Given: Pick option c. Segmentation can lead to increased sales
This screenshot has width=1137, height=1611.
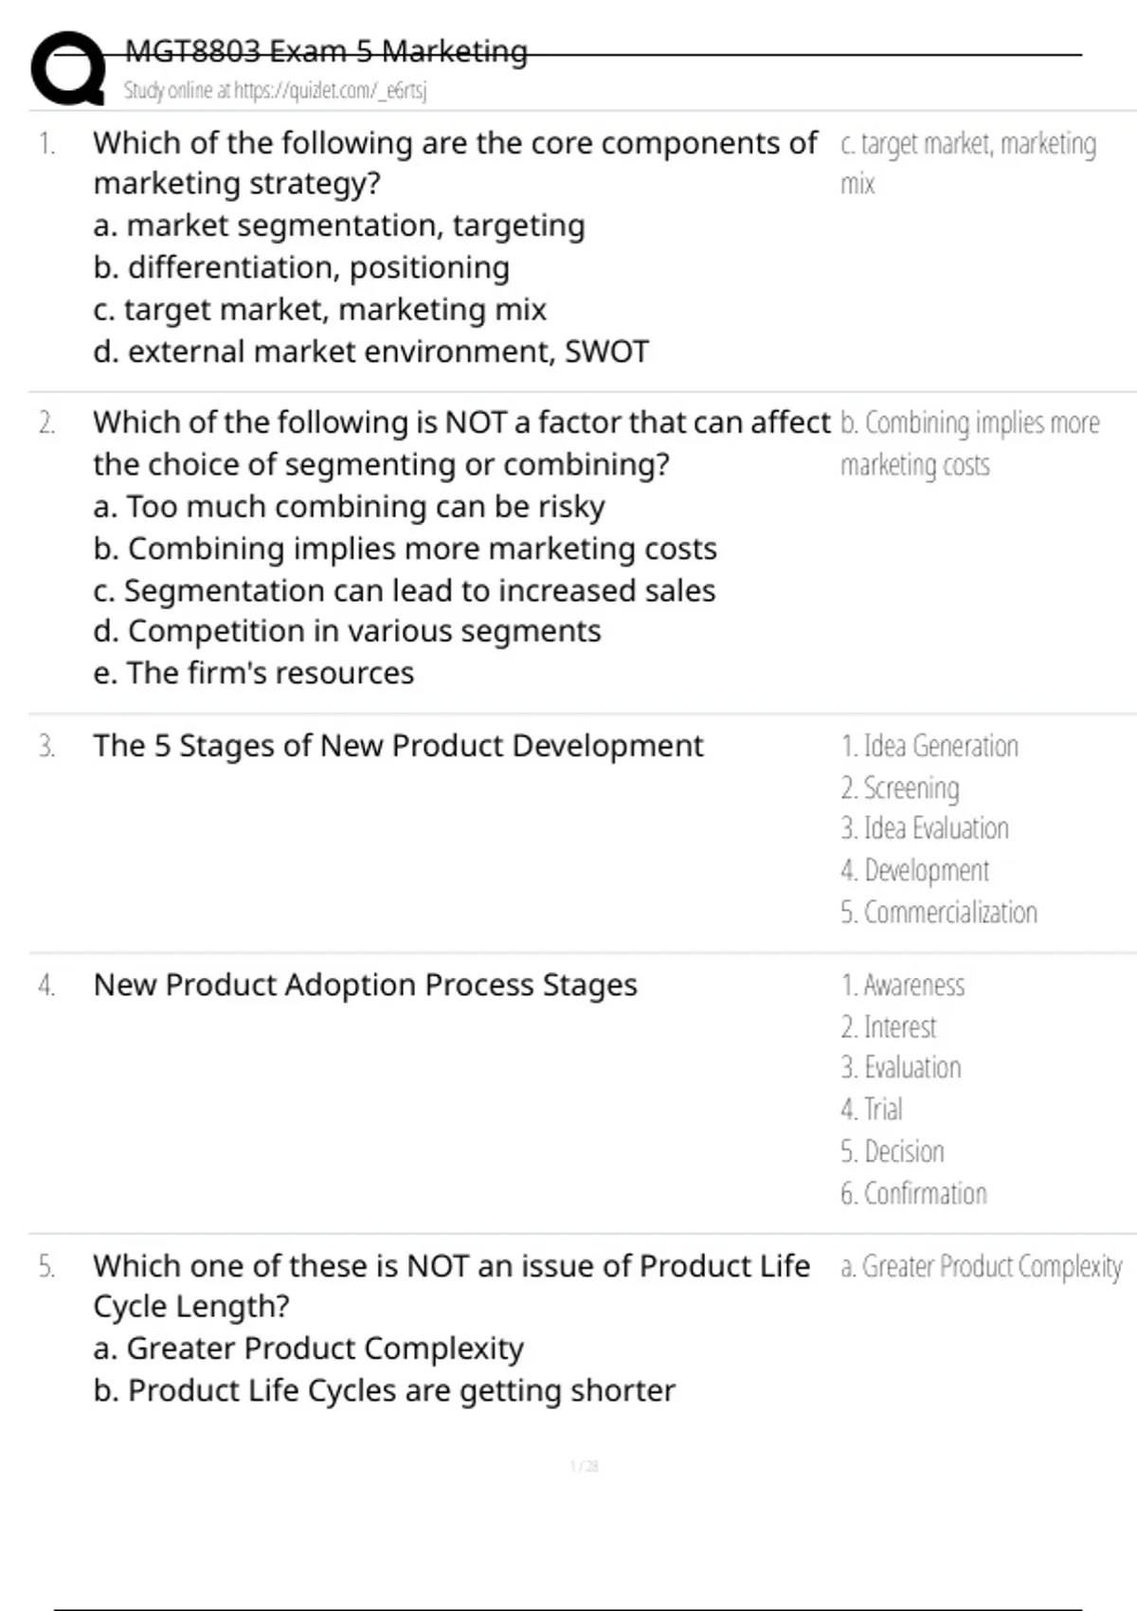Looking at the screenshot, I should pyautogui.click(x=405, y=590).
